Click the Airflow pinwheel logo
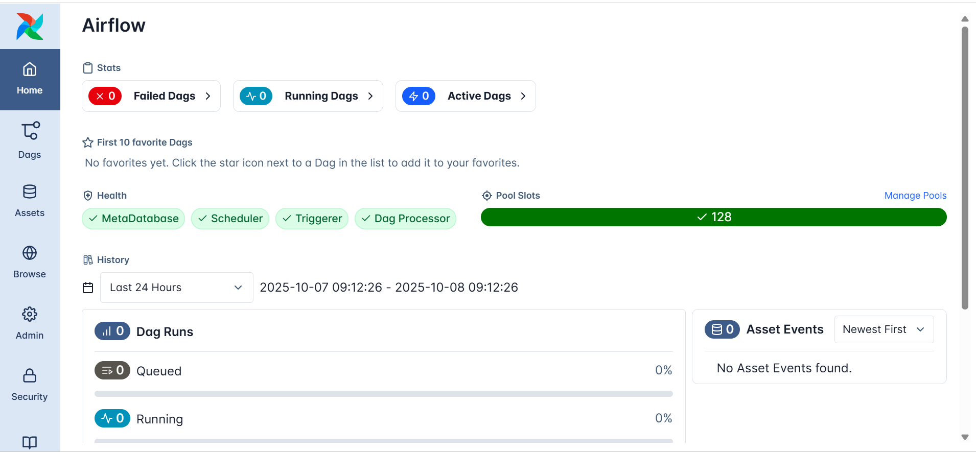The width and height of the screenshot is (976, 452). click(x=30, y=27)
